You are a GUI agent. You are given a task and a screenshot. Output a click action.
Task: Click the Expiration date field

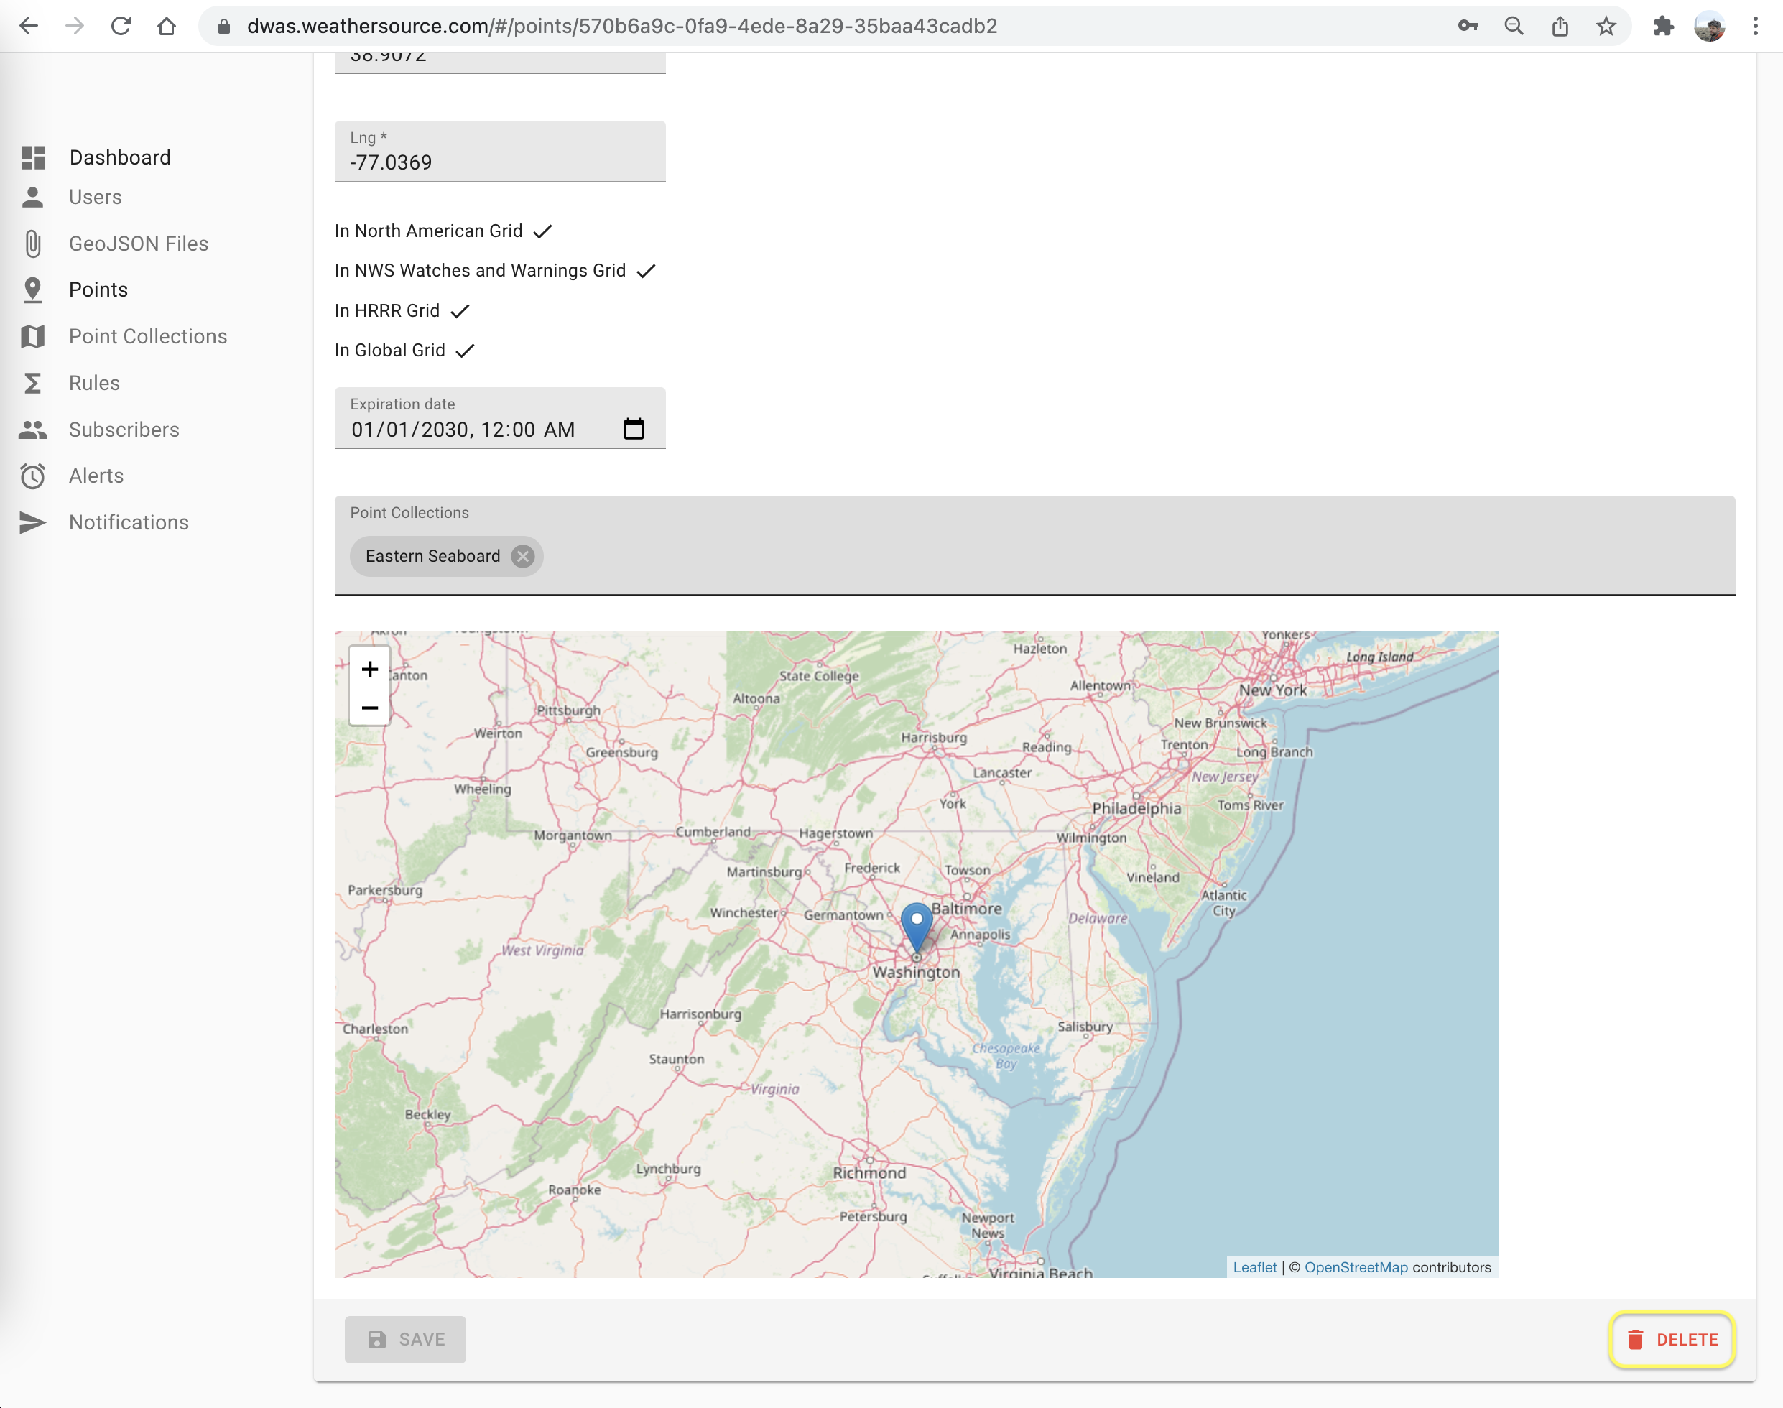[x=501, y=418]
